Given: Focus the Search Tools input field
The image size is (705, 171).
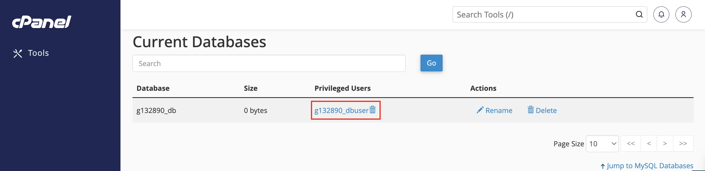Looking at the screenshot, I should pyautogui.click(x=544, y=14).
